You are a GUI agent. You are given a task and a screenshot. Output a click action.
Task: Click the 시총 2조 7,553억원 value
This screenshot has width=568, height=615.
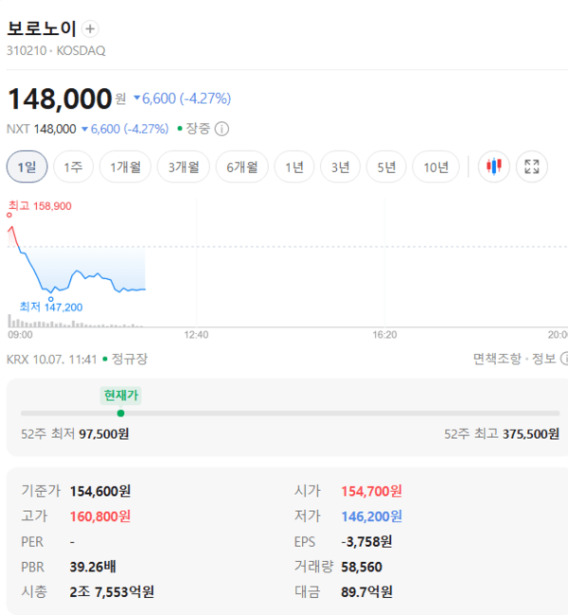pyautogui.click(x=112, y=592)
